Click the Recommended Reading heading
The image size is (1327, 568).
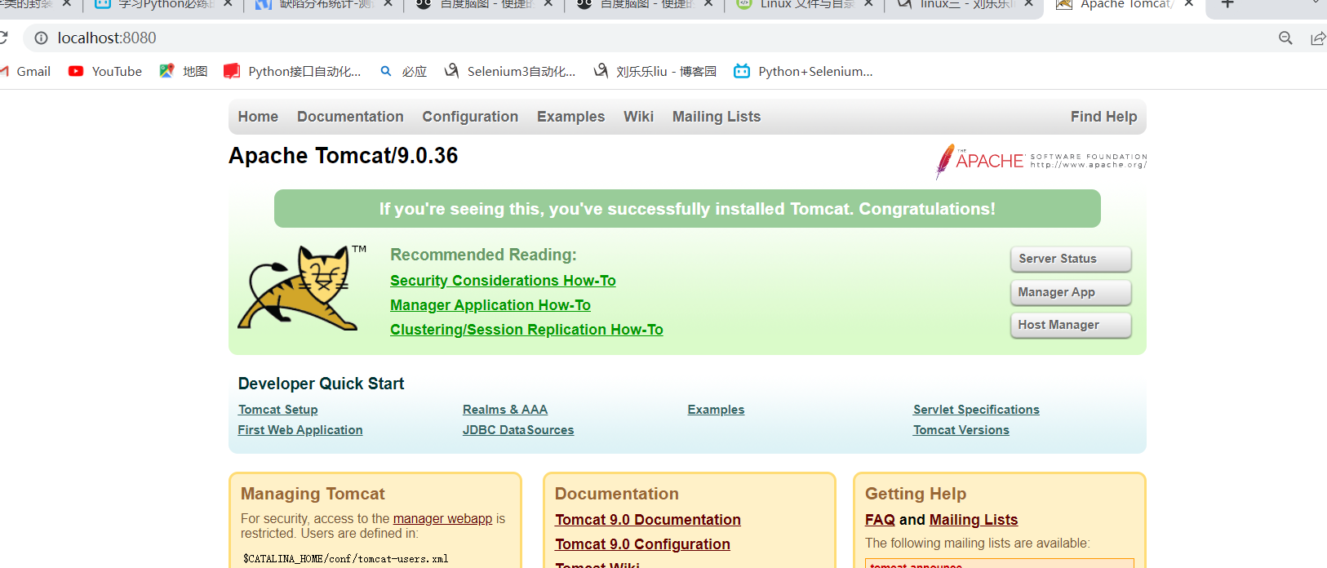pos(483,255)
